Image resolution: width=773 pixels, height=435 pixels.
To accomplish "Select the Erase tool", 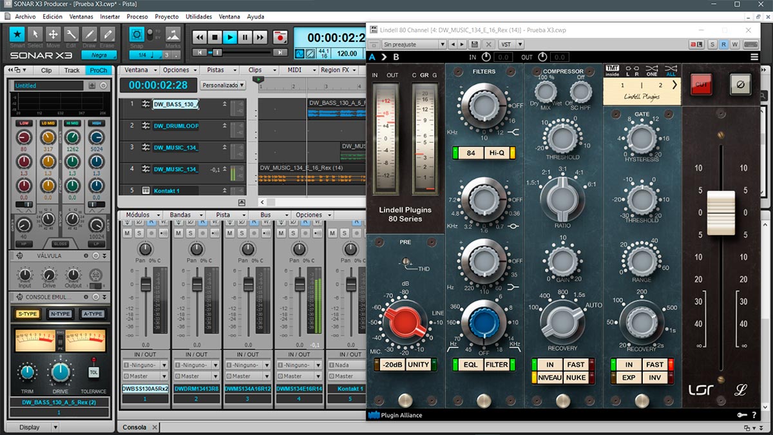I will (x=108, y=34).
